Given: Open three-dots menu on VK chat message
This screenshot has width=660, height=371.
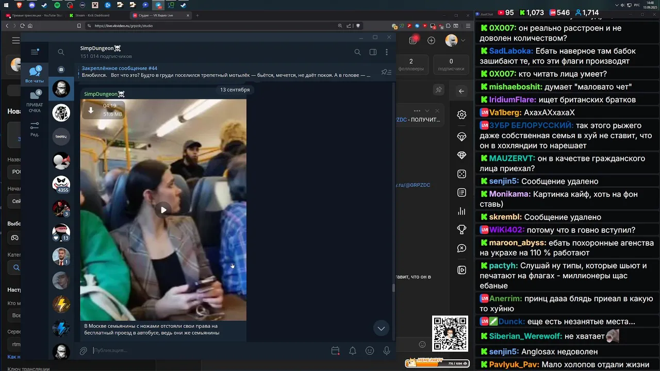Looking at the screenshot, I should tap(416, 111).
